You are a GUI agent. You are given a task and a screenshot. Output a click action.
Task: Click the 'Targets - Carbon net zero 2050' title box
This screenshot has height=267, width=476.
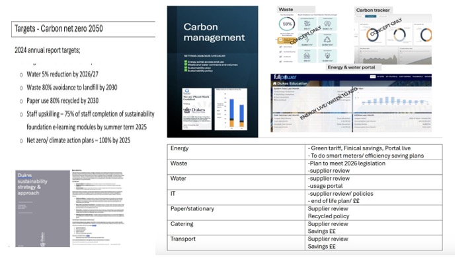point(83,29)
